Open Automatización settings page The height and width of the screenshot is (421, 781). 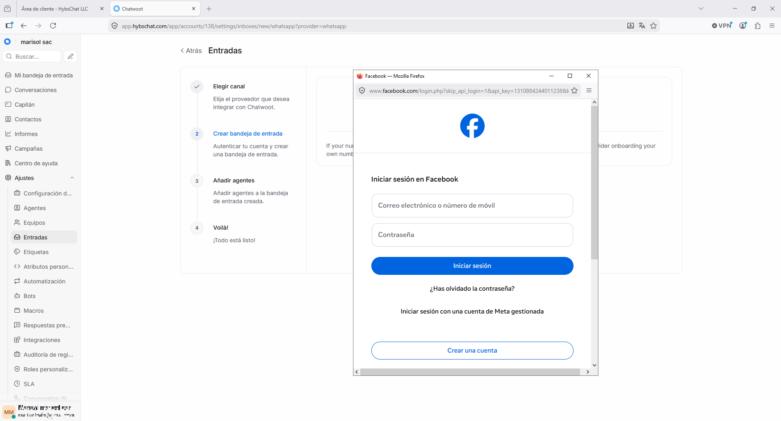44,281
